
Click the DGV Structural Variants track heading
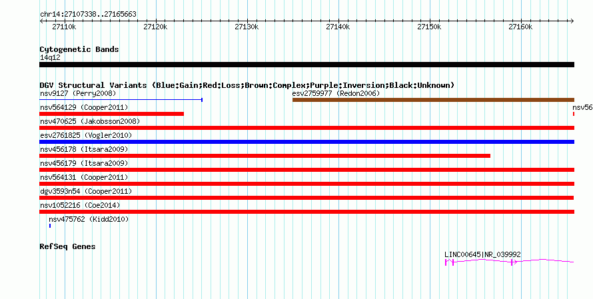coord(247,85)
